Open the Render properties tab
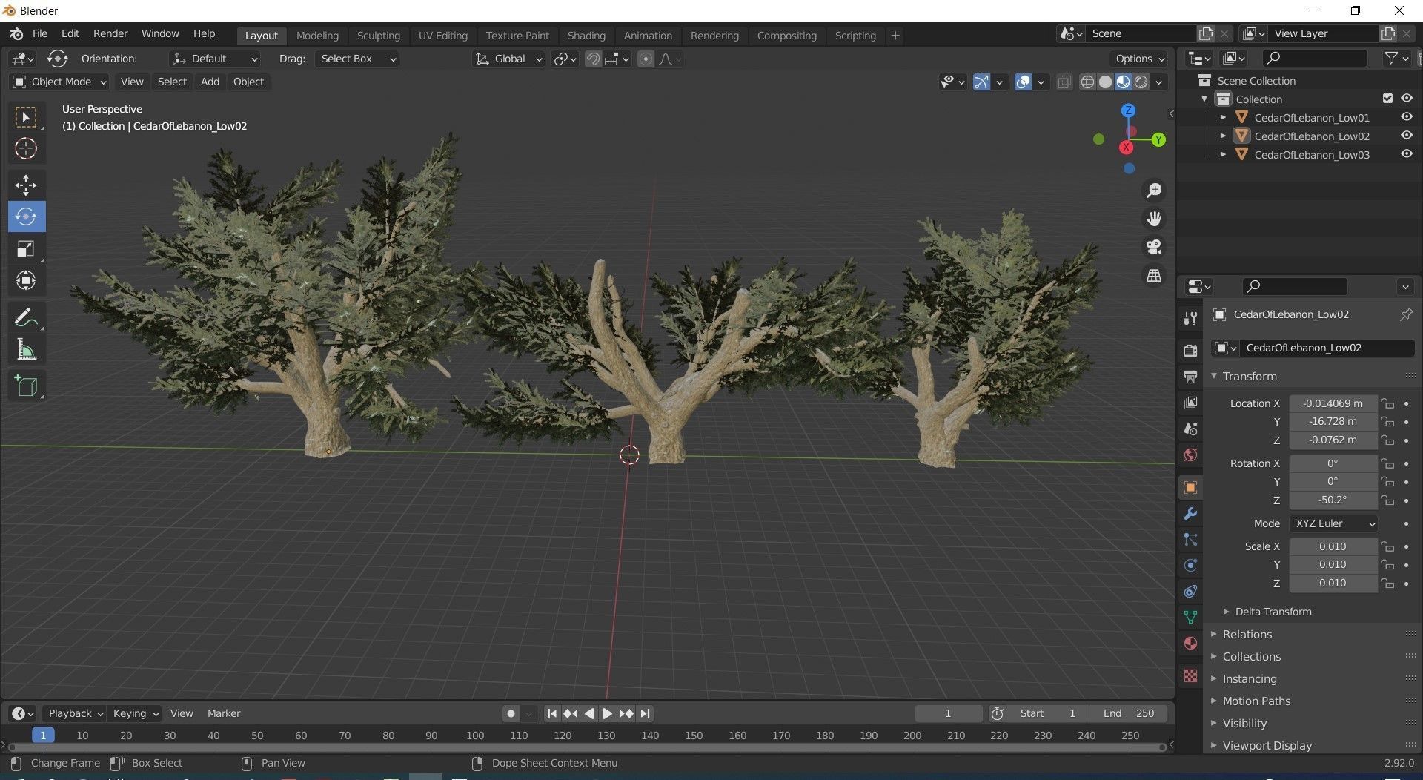Image resolution: width=1423 pixels, height=780 pixels. pos(1190,351)
